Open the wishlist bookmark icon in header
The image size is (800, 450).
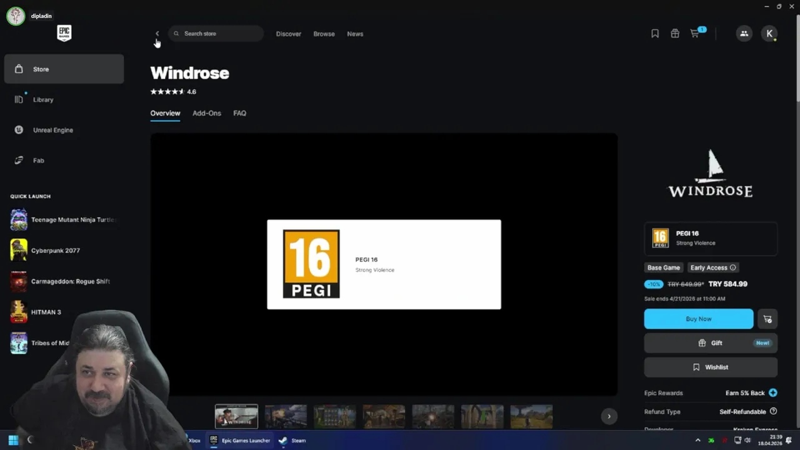(x=655, y=34)
